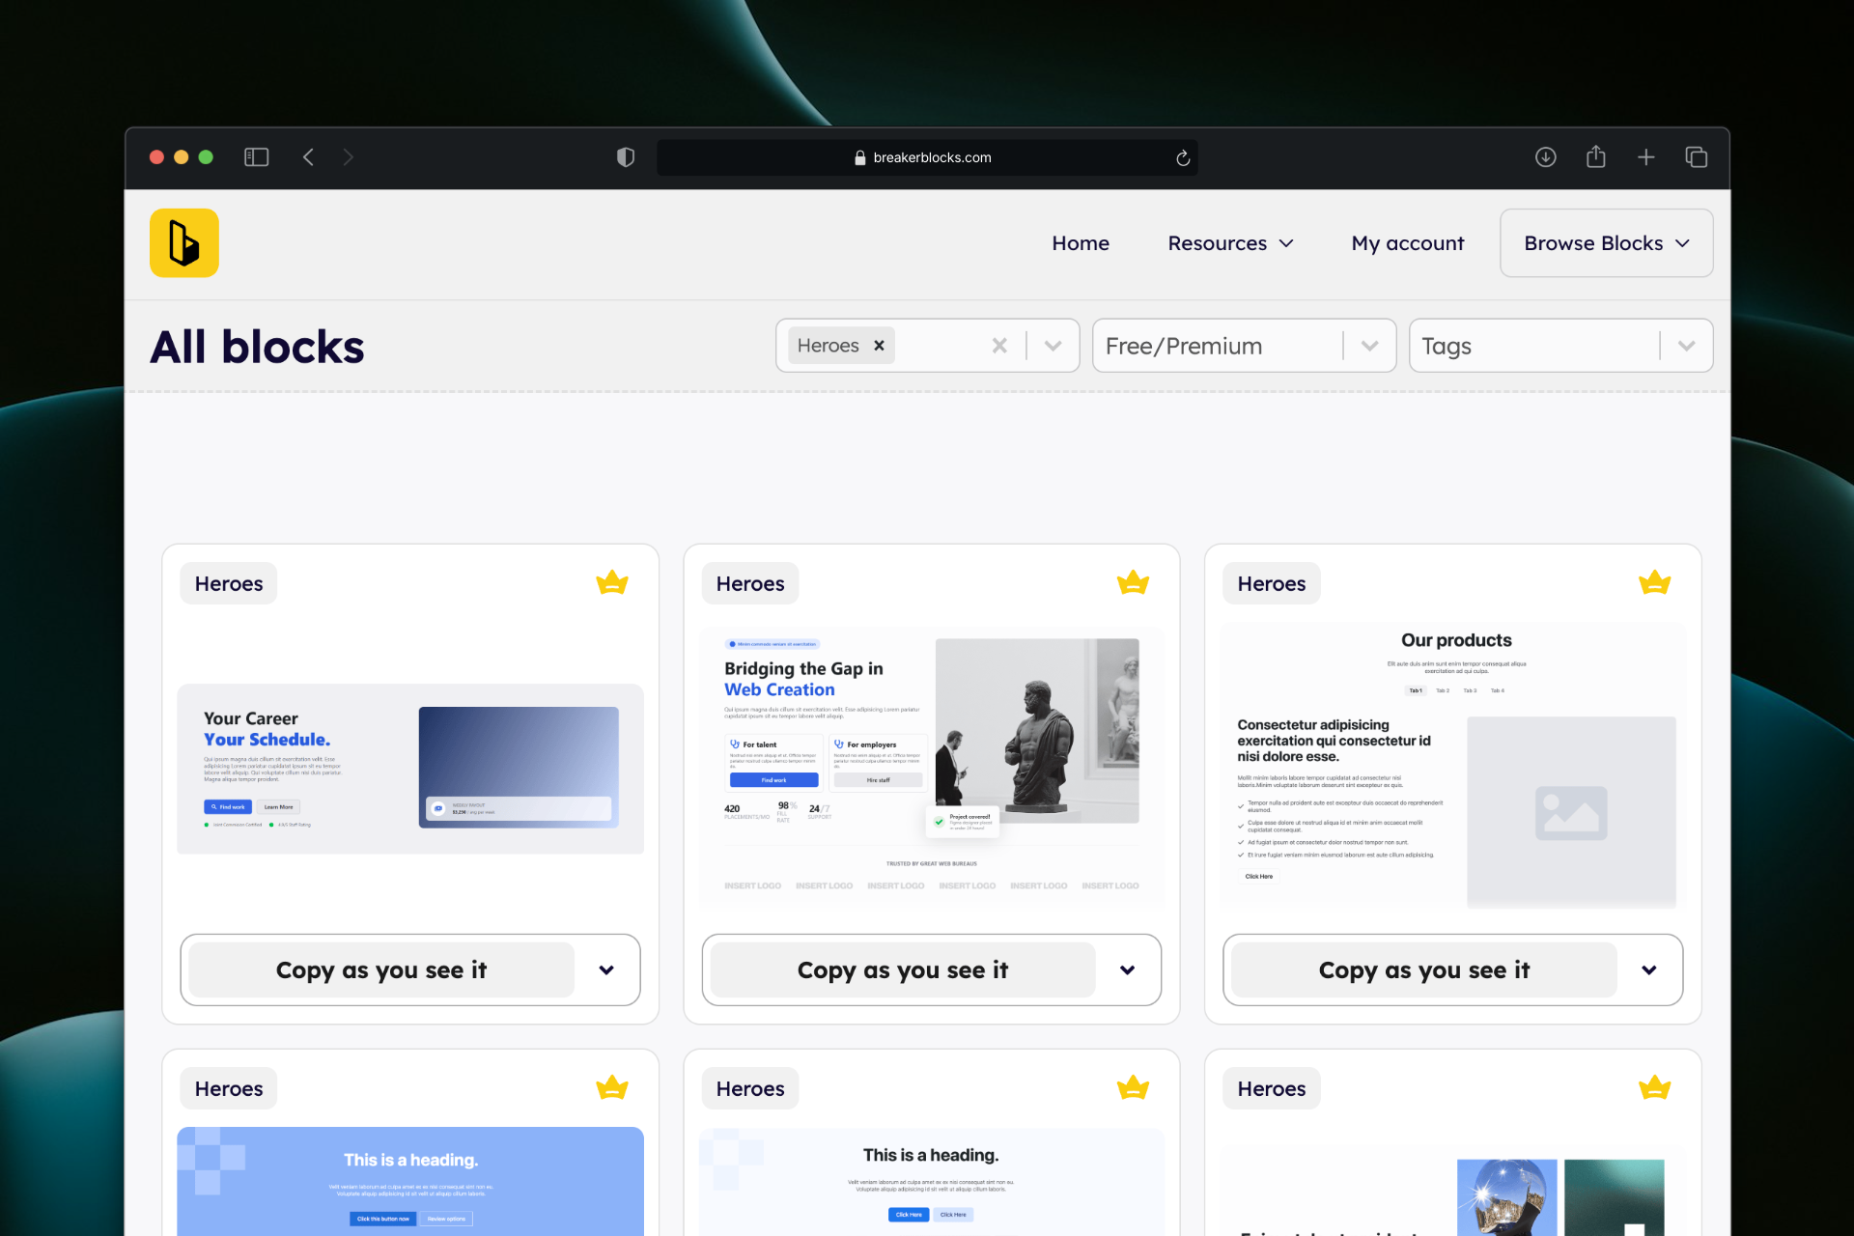The height and width of the screenshot is (1236, 1854).
Task: Remove the Heroes filter chip
Action: coord(879,346)
